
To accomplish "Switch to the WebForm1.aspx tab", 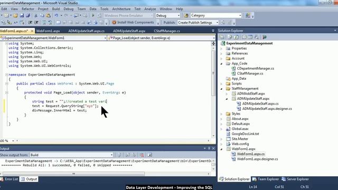I will tap(48, 31).
